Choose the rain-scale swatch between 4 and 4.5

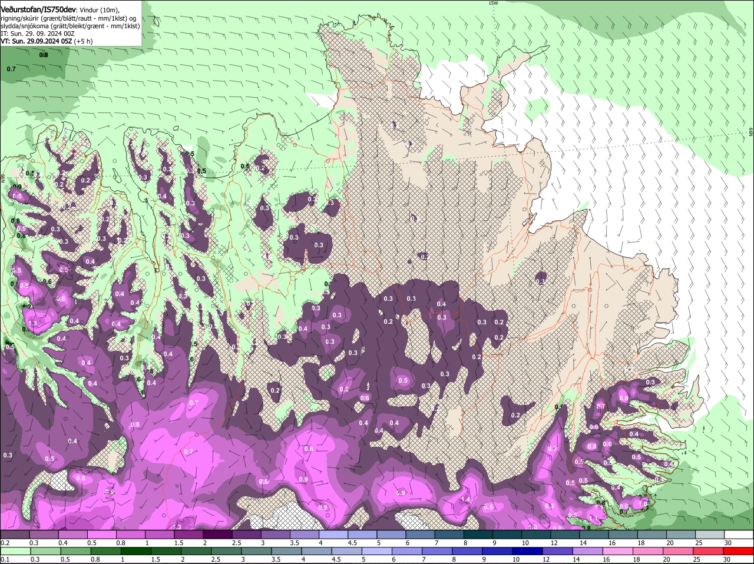click(x=316, y=551)
